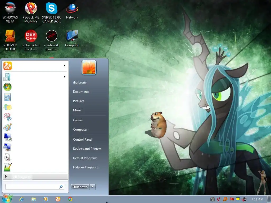The width and height of the screenshot is (271, 203).
Task: Click the 4:14 AM taskbar clock
Action: (257, 199)
